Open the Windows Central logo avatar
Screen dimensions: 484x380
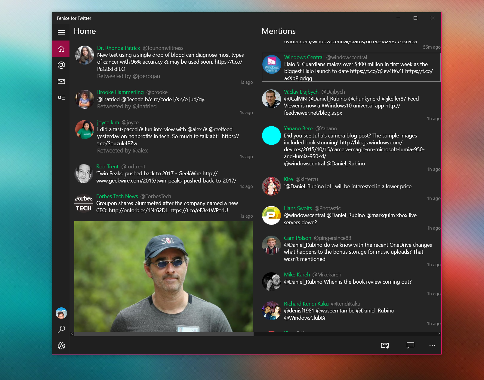[x=272, y=64]
